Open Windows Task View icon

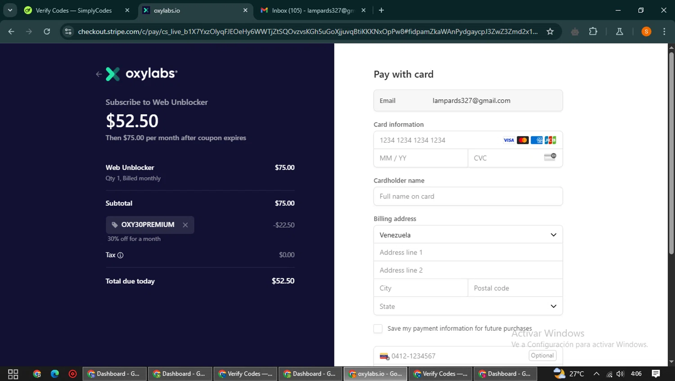click(13, 374)
